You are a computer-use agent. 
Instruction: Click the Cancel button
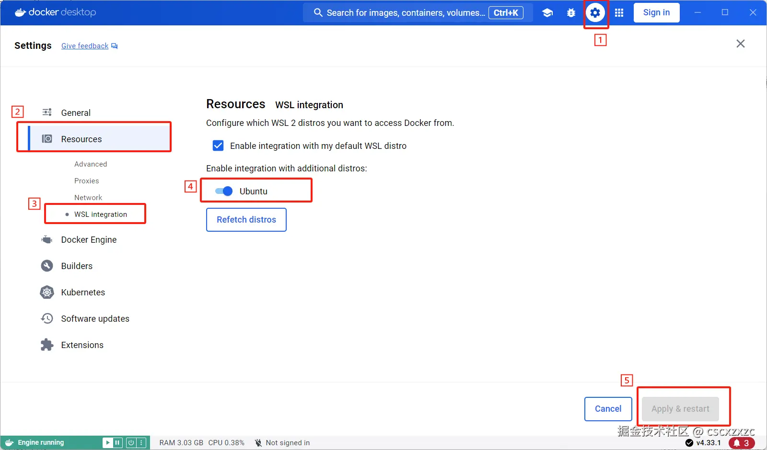click(x=608, y=409)
